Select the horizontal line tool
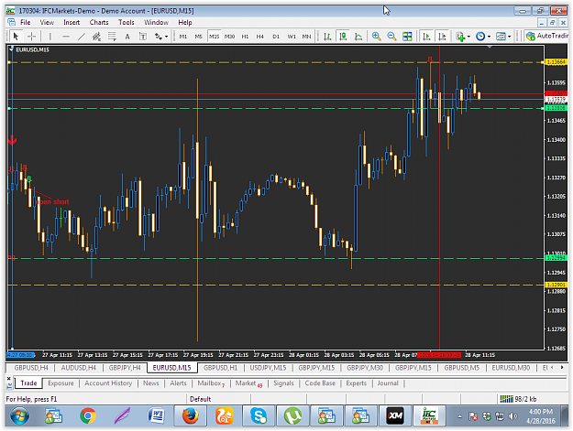The image size is (573, 431). point(66,37)
